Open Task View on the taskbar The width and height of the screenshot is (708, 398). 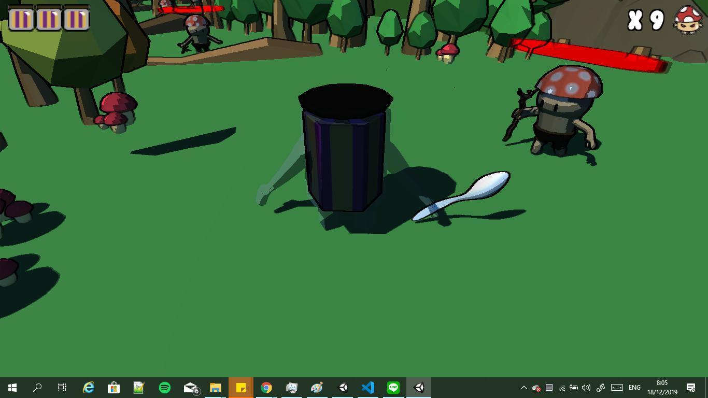(62, 388)
